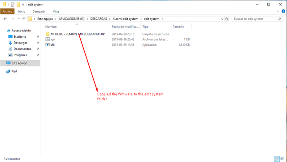Select Este equipo in navigation pane
The image size is (287, 162).
pyautogui.click(x=20, y=63)
